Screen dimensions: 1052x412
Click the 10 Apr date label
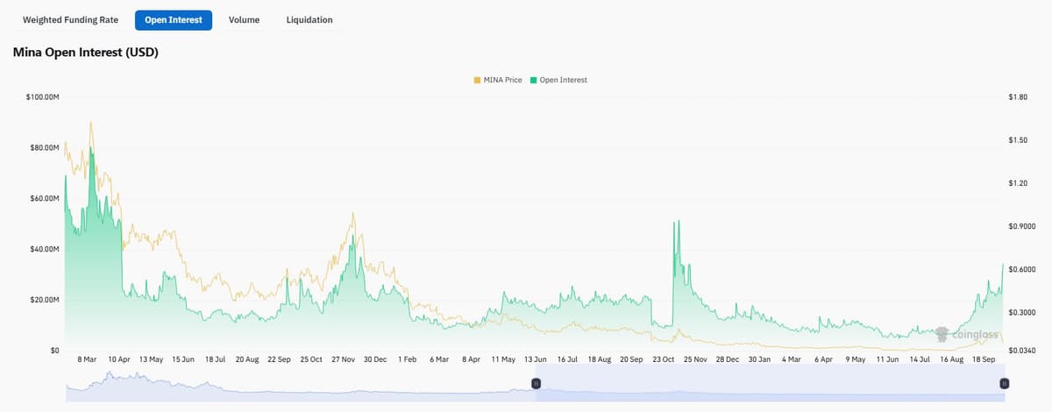point(119,359)
